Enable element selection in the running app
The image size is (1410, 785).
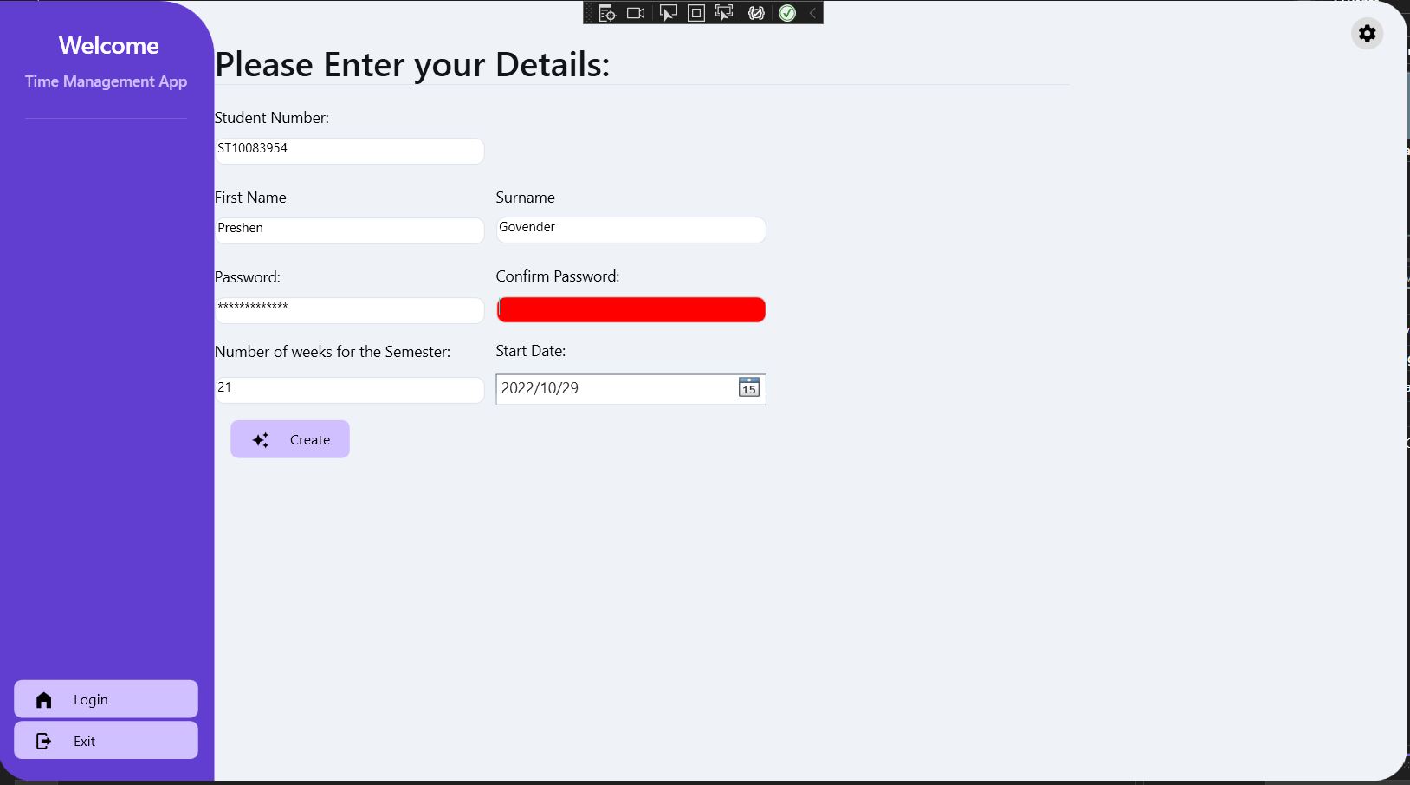pos(668,12)
